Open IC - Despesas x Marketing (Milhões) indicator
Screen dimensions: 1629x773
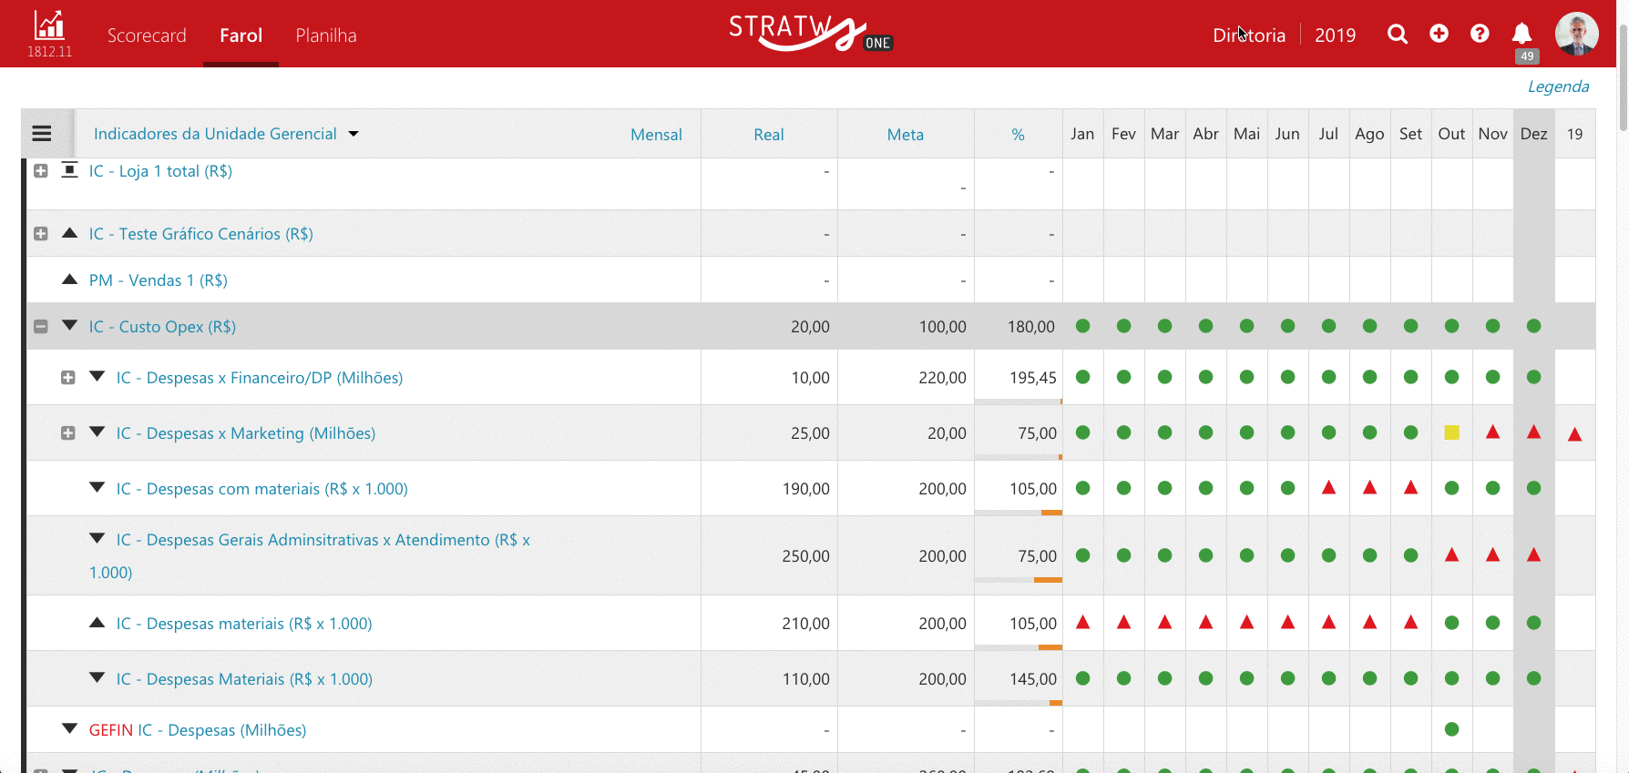pos(246,433)
